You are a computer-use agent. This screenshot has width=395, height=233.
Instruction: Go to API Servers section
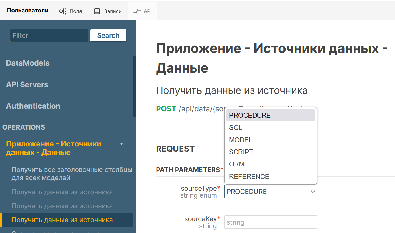27,84
